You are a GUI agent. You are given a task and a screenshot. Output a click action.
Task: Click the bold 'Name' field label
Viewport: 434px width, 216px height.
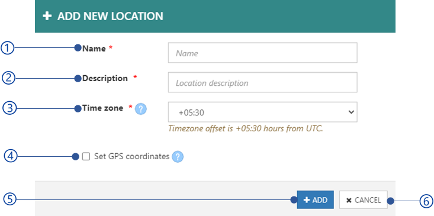94,49
